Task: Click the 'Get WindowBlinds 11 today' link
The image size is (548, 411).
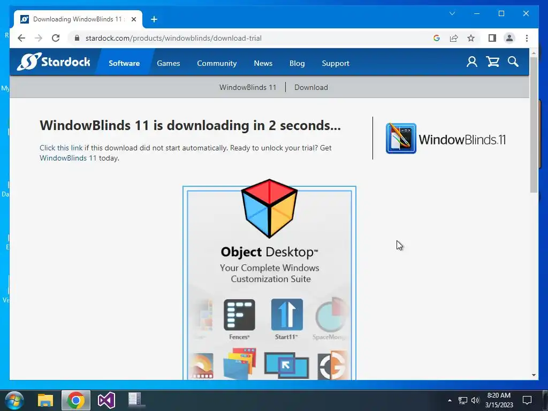Action: pyautogui.click(x=68, y=158)
